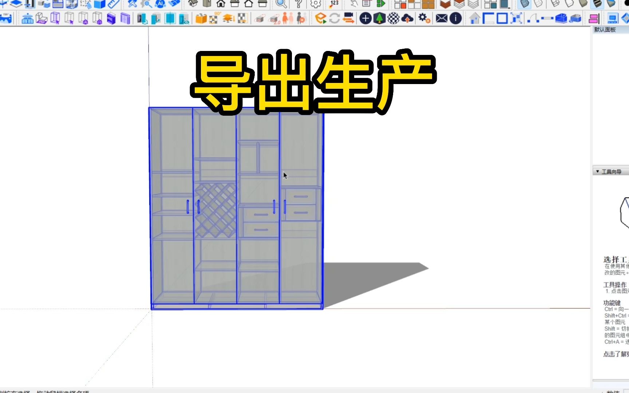Collapse the 工具向导 panel
This screenshot has width=629, height=393.
(597, 171)
